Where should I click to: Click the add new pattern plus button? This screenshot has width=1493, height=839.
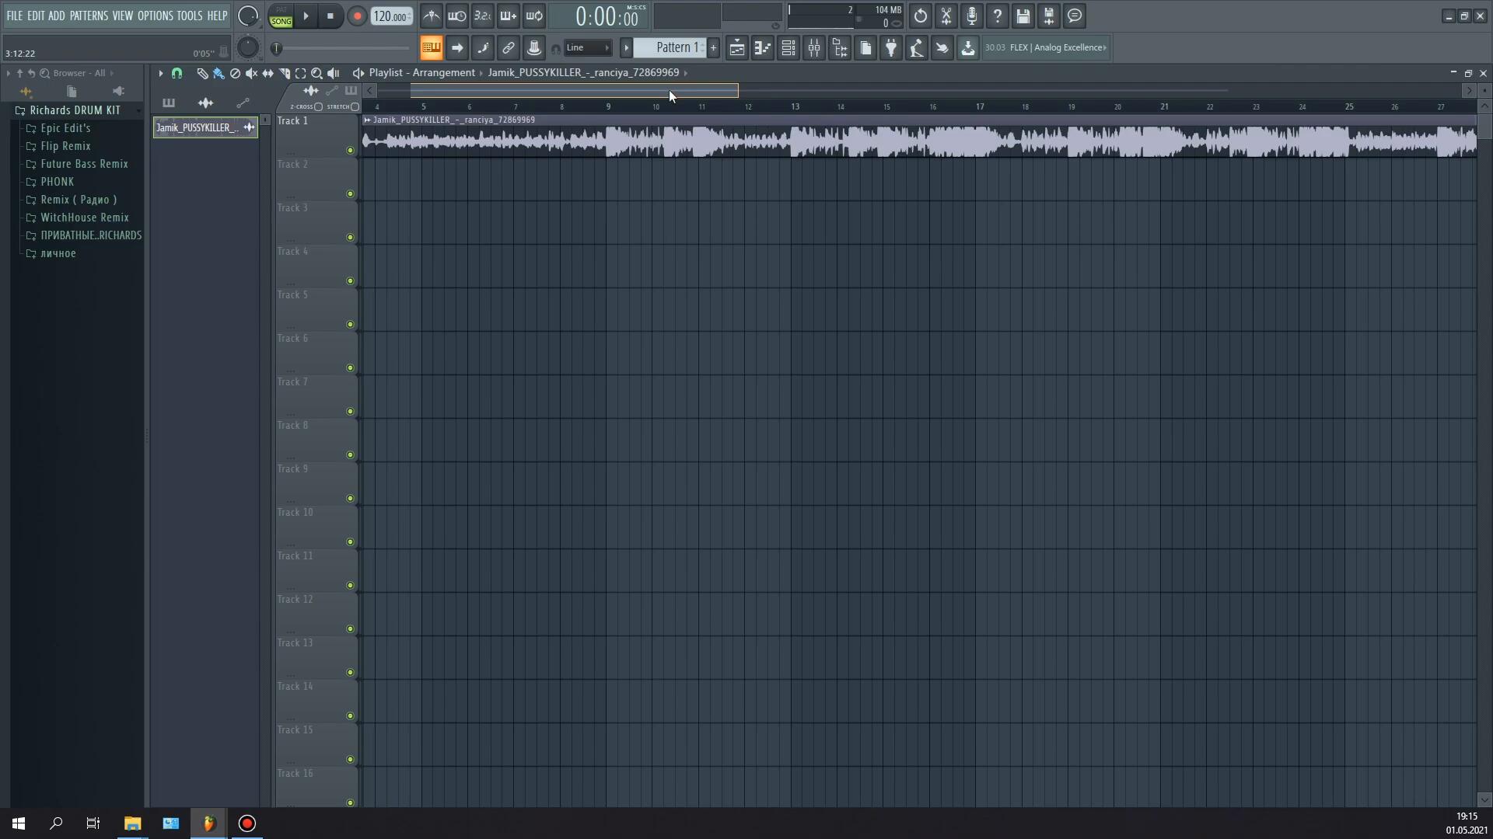(x=713, y=48)
